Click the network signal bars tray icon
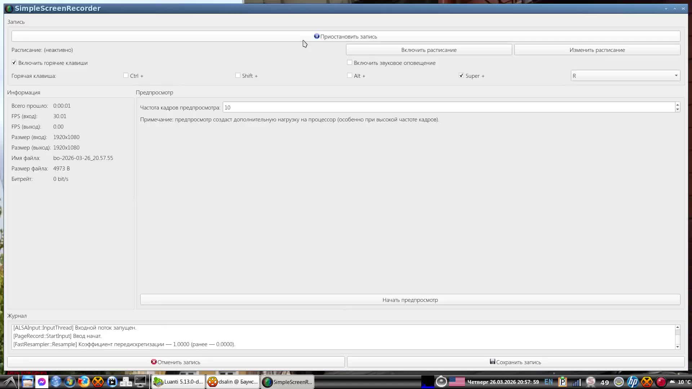The height and width of the screenshot is (389, 692). (x=577, y=382)
